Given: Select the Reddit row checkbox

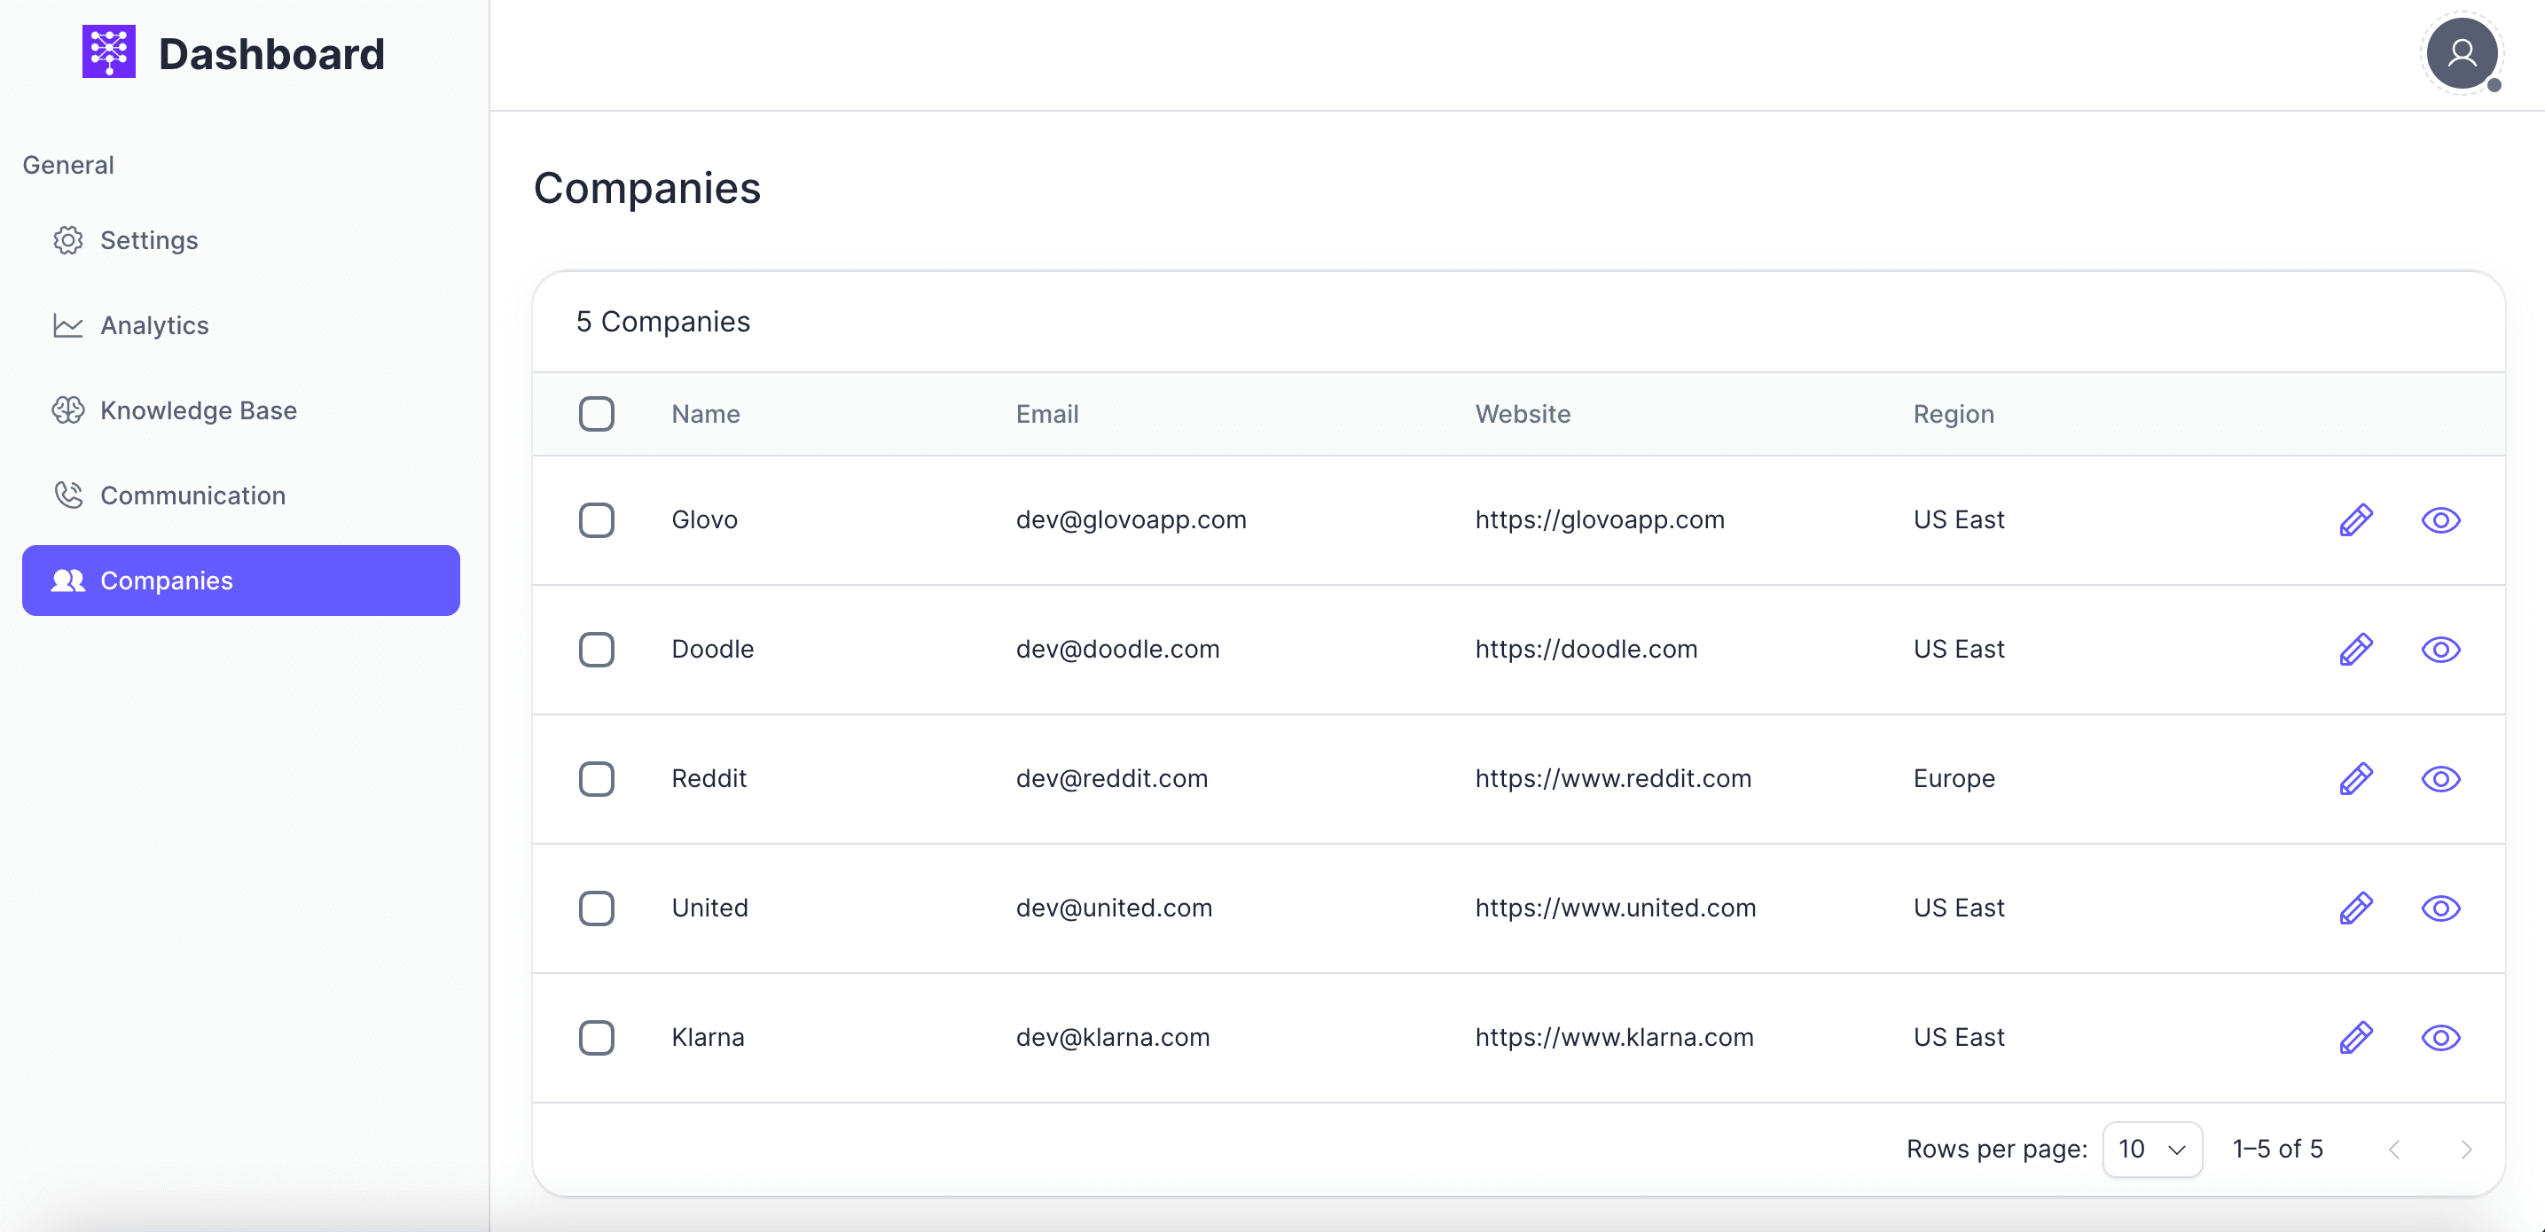Looking at the screenshot, I should tap(597, 778).
